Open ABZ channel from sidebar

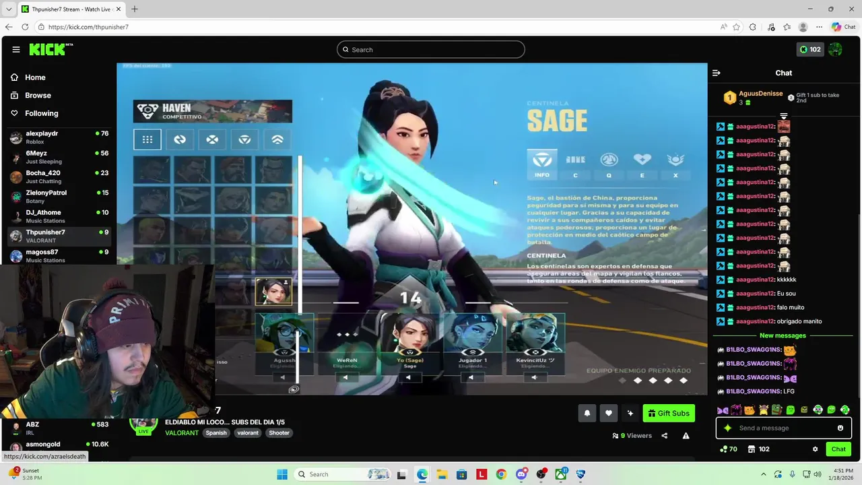click(59, 428)
